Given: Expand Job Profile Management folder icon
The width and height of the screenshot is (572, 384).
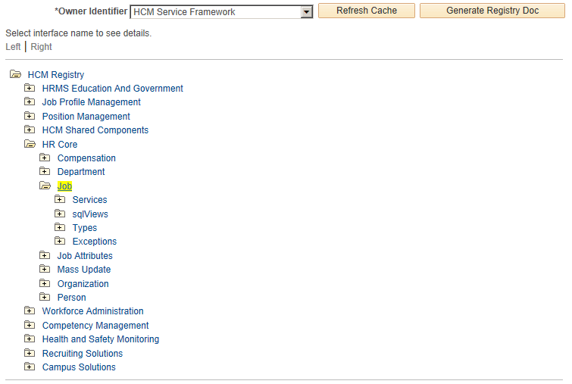Looking at the screenshot, I should pyautogui.click(x=30, y=101).
